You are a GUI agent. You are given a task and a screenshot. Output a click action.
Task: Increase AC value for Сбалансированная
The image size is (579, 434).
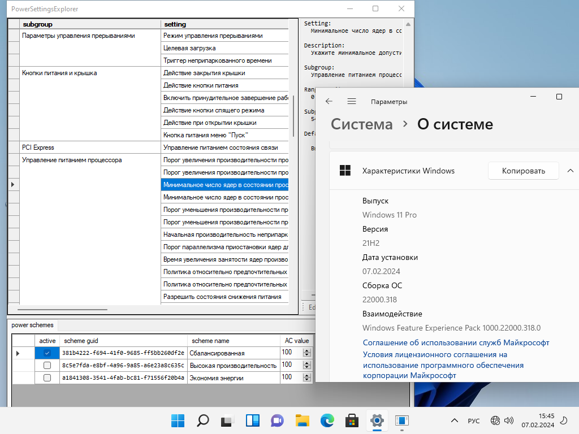tap(307, 350)
